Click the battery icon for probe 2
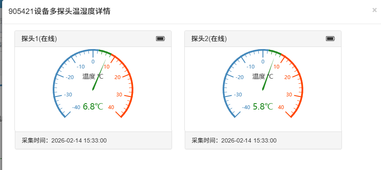The width and height of the screenshot is (381, 170). 330,39
